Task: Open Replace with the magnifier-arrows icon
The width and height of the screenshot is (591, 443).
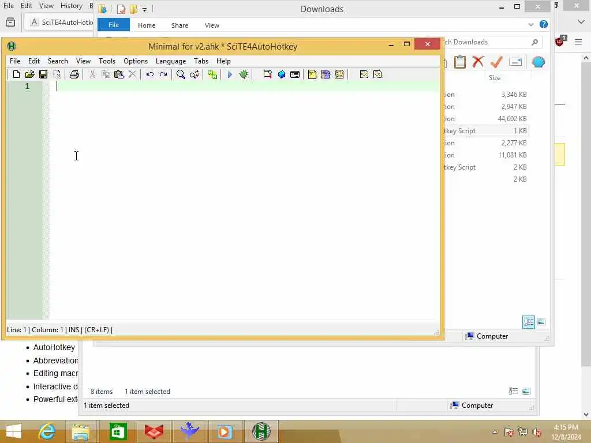Action: pos(194,74)
